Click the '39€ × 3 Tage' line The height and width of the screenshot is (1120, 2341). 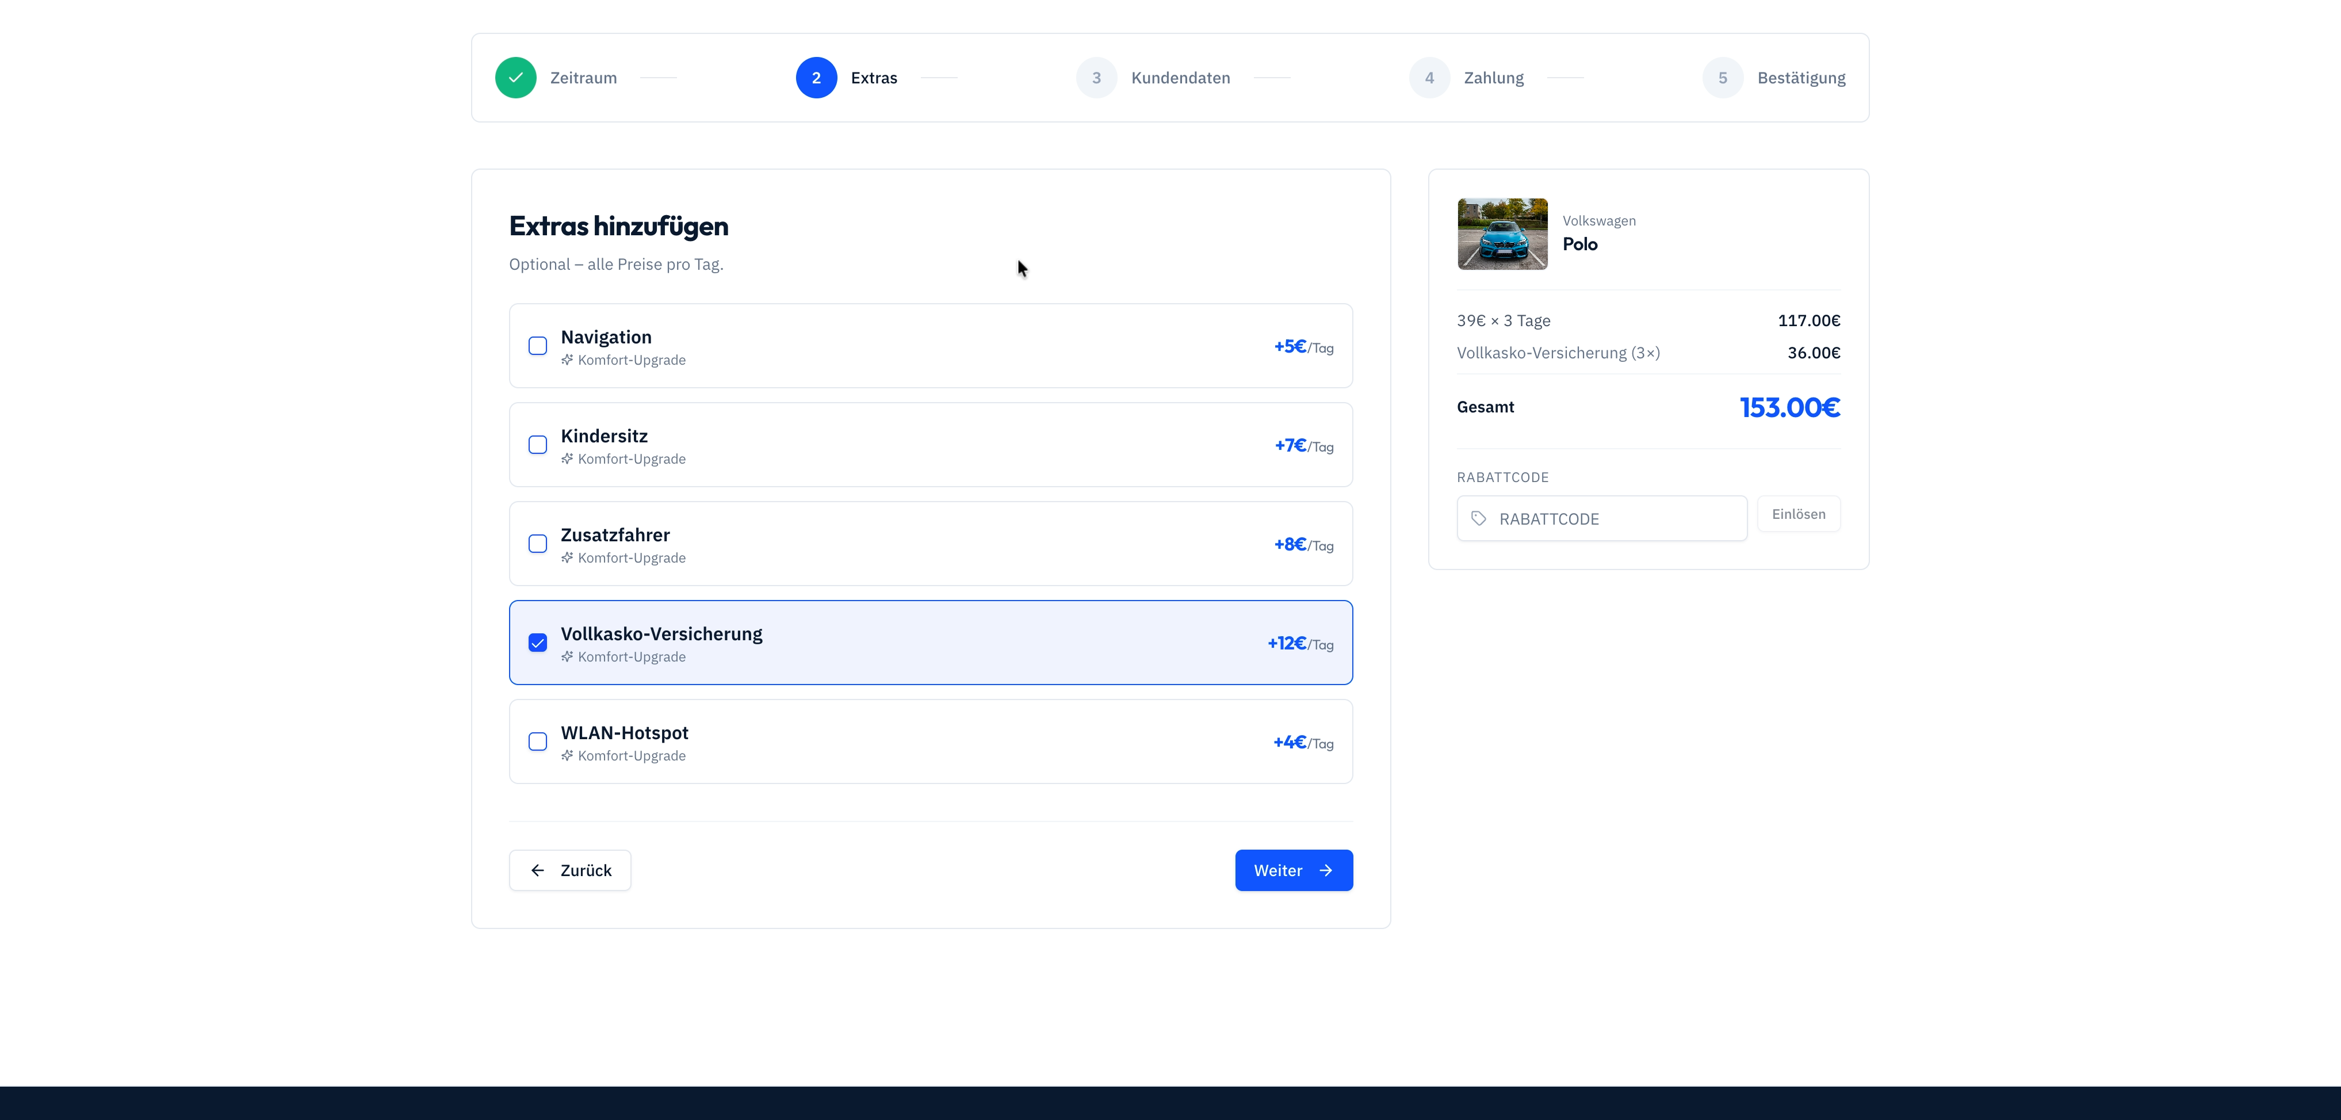click(x=1503, y=321)
